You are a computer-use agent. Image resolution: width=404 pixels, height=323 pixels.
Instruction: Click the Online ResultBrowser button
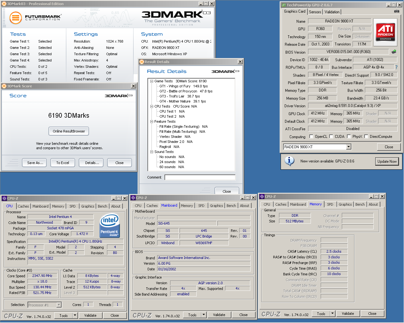click(x=69, y=131)
